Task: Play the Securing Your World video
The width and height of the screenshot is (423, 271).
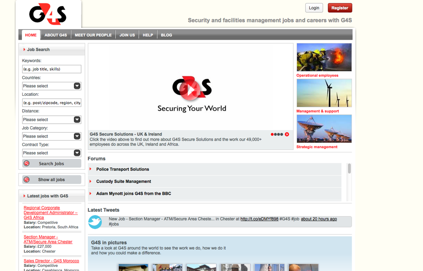Action: (190, 90)
